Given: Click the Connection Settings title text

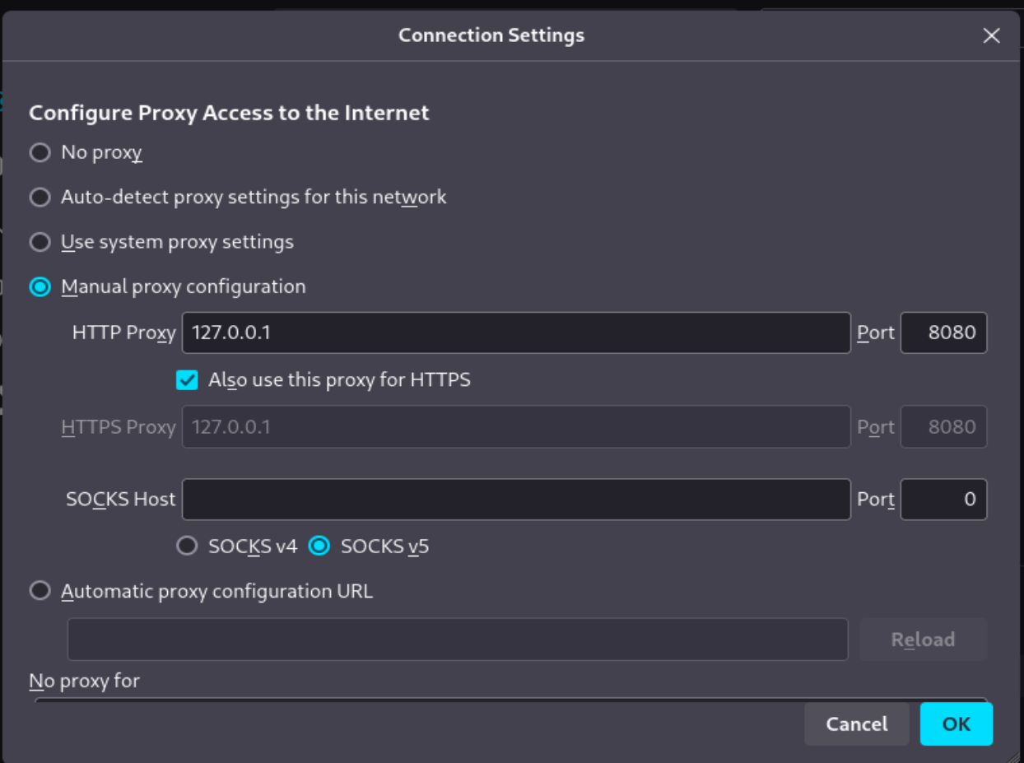Looking at the screenshot, I should [x=491, y=35].
